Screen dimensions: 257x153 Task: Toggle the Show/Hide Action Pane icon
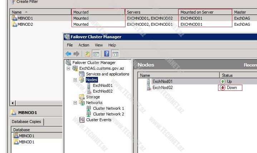pyautogui.click(x=115, y=54)
